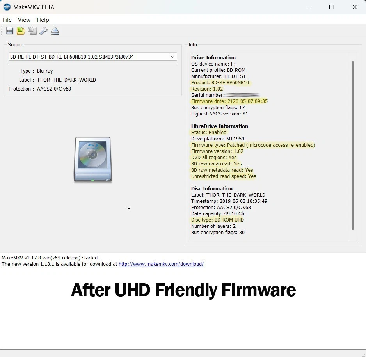Click the Source Protection value AACS2.0/C v68
This screenshot has width=366, height=357.
point(54,89)
